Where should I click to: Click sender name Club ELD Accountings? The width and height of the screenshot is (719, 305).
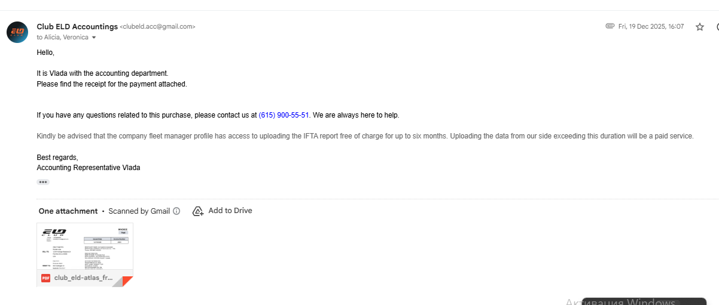click(77, 26)
